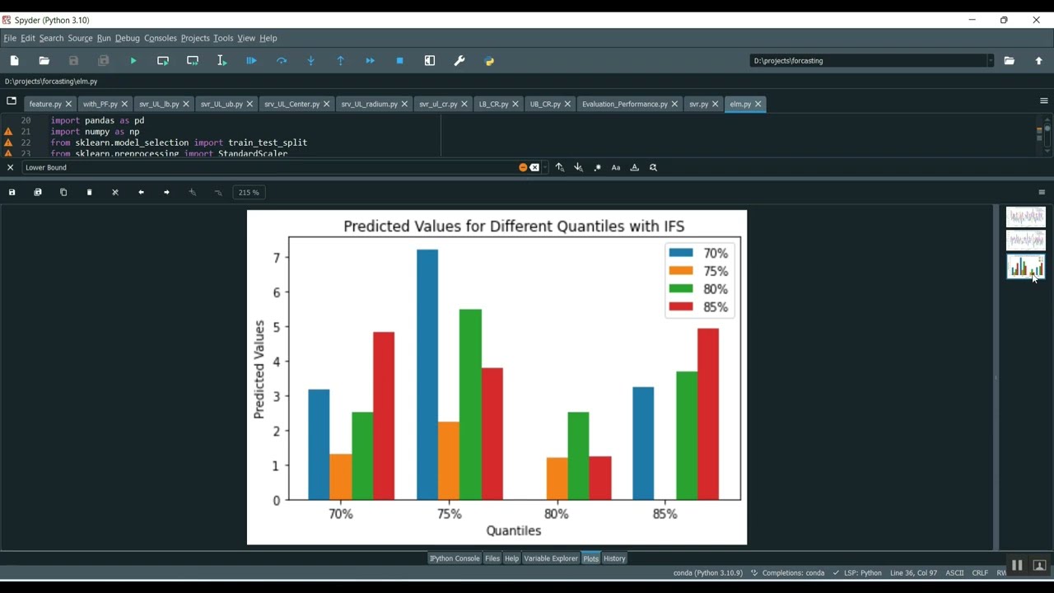Open the Consoles menu
The width and height of the screenshot is (1054, 593).
pos(161,38)
